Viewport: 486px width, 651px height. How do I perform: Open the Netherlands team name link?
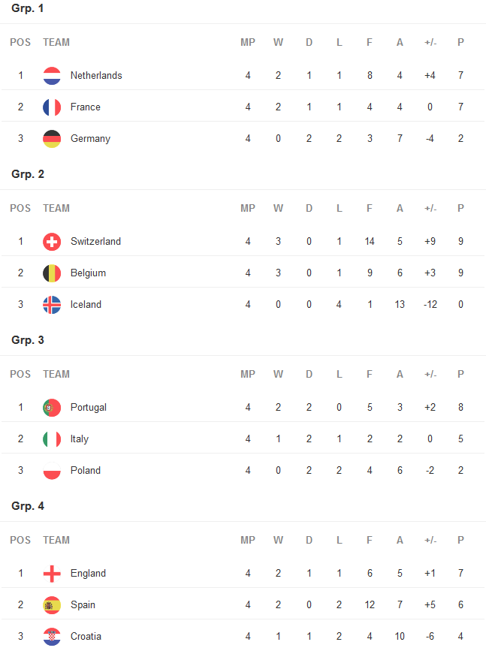coord(96,76)
